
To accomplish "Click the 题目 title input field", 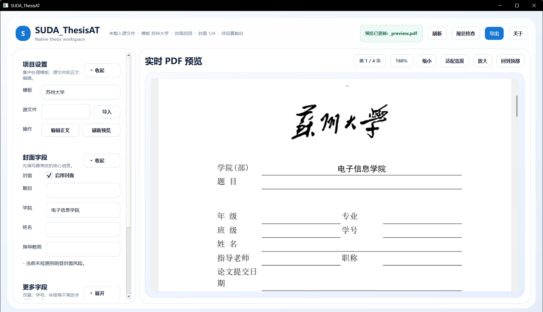I will 83,190.
